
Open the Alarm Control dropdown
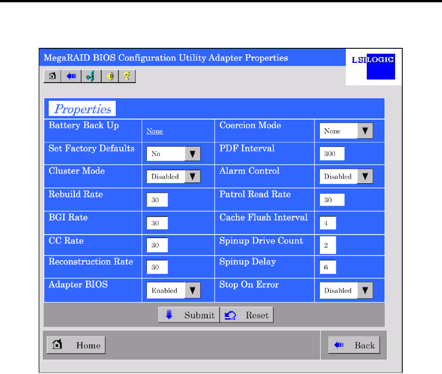pyautogui.click(x=346, y=177)
